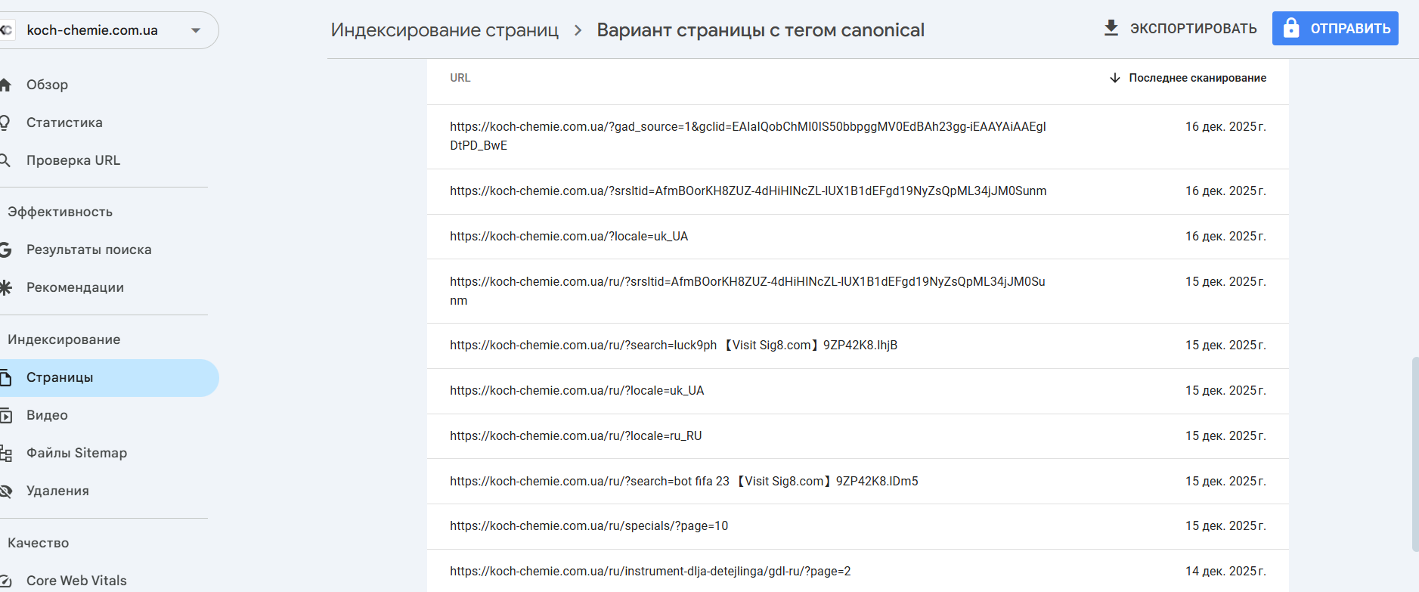Go back to Индексирование страниц breadcrumb
This screenshot has width=1419, height=592.
445,30
